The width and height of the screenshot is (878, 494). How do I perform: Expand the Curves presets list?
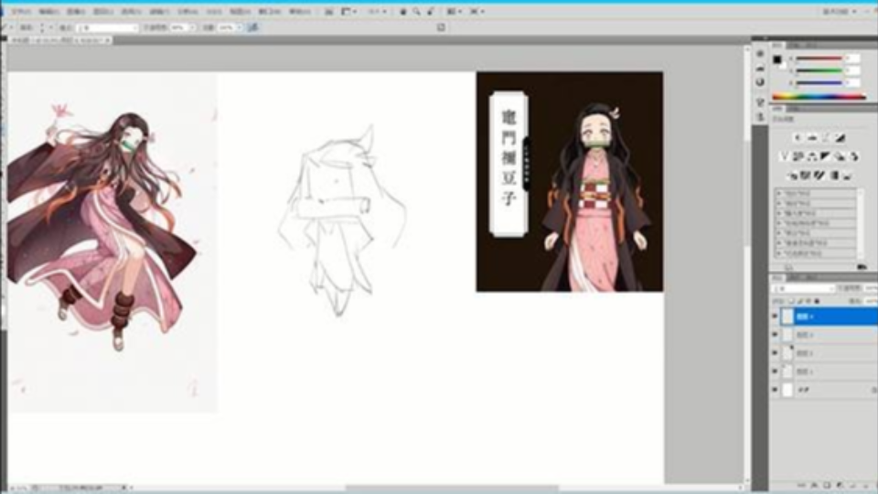[x=779, y=203]
